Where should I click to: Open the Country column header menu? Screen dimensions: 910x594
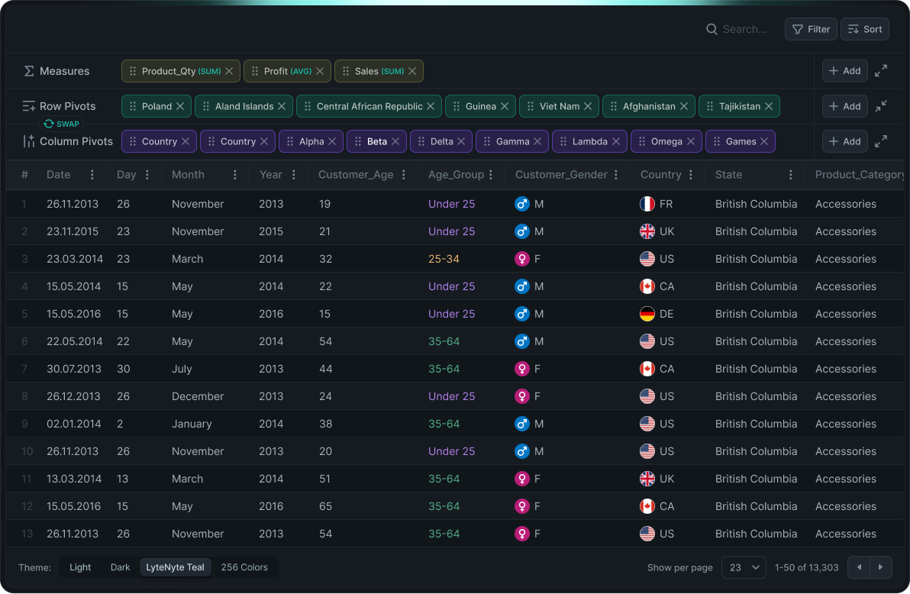pyautogui.click(x=691, y=175)
